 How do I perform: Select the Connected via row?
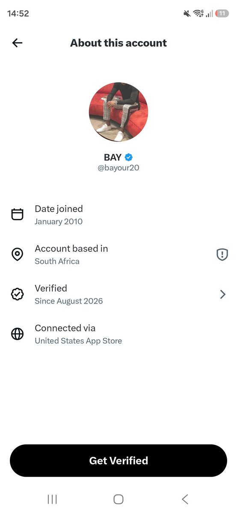[118, 334]
